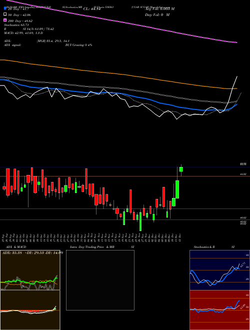
Task: Click the white 50 Day EMA legend square
Action: [x=5, y=14]
